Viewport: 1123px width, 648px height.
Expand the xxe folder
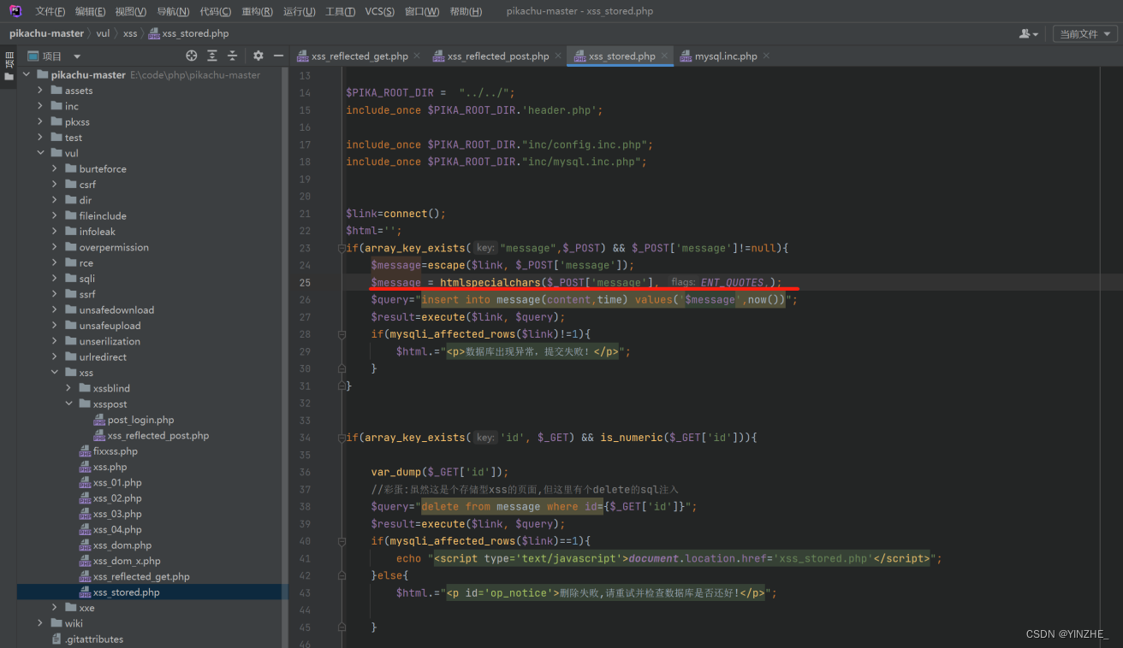[55, 608]
